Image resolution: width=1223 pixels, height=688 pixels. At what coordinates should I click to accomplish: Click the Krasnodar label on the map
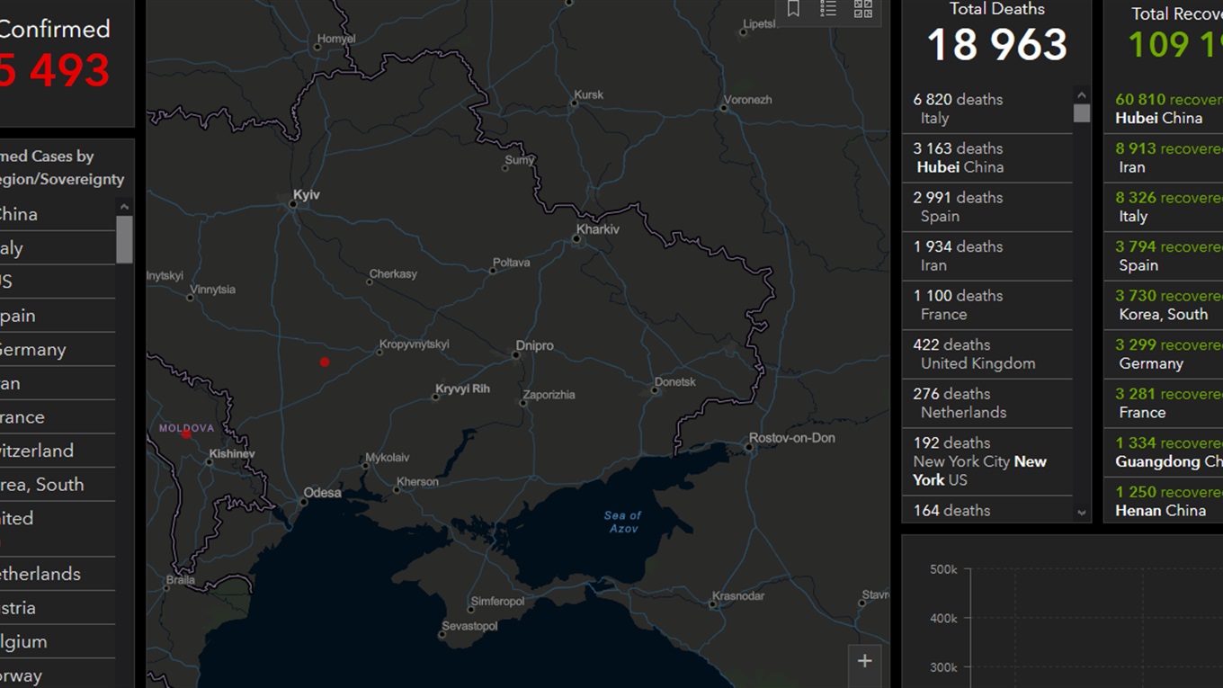(738, 596)
